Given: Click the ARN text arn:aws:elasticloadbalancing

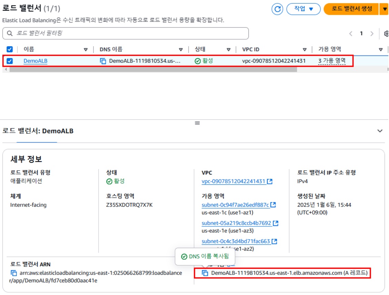Looking at the screenshot, I should [x=96, y=277].
